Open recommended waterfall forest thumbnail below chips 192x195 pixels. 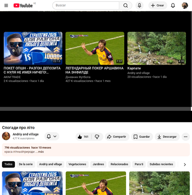tap(160, 183)
